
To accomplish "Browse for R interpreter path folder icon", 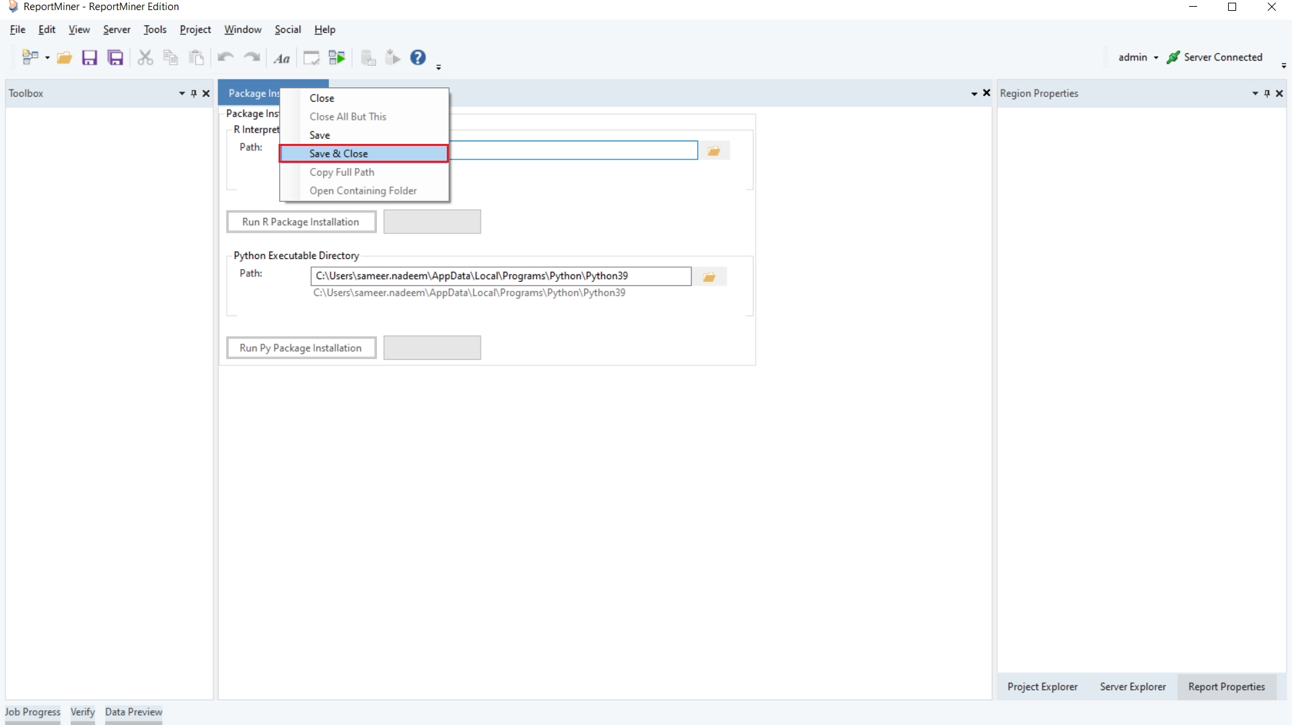I will pyautogui.click(x=714, y=151).
